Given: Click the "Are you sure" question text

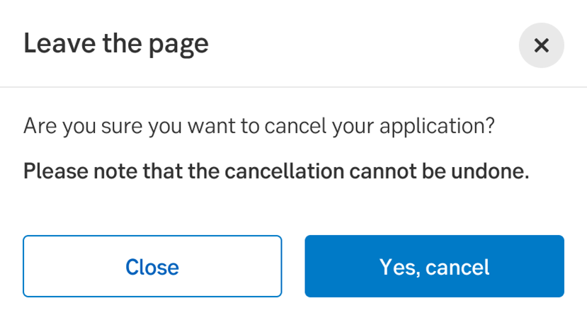Looking at the screenshot, I should 258,127.
